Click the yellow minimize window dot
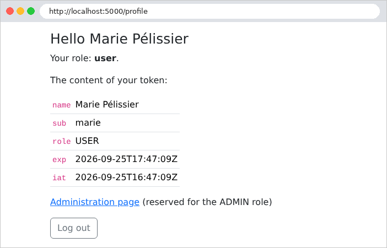The image size is (387, 248). click(20, 11)
